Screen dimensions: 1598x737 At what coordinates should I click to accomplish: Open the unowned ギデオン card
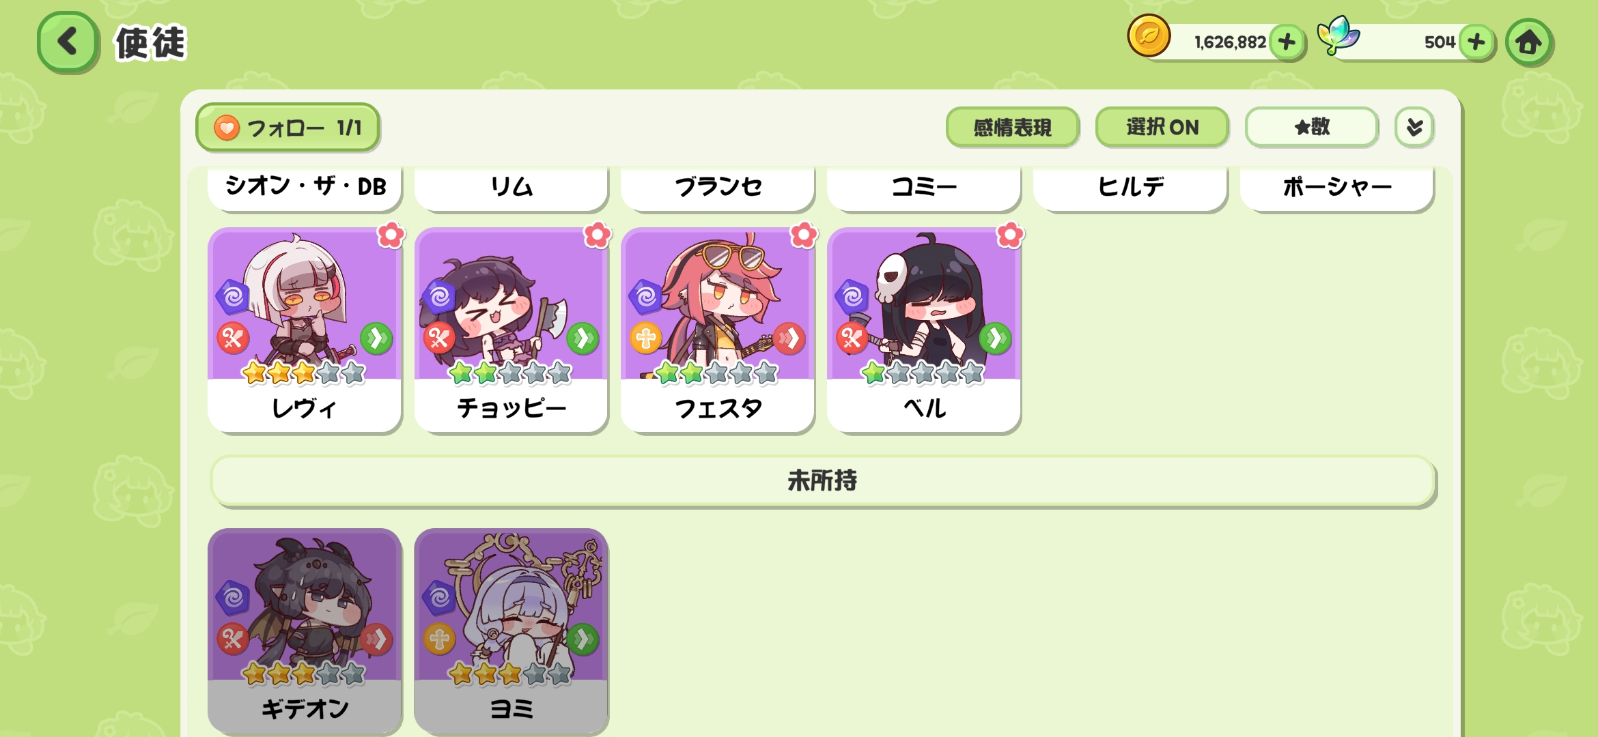pyautogui.click(x=305, y=631)
